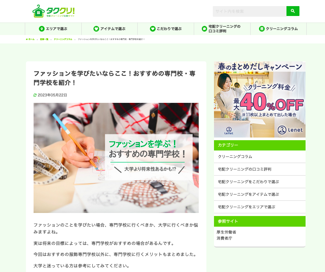
Task: Open クリーニングコラム breadcrumb link
Action: [63, 39]
